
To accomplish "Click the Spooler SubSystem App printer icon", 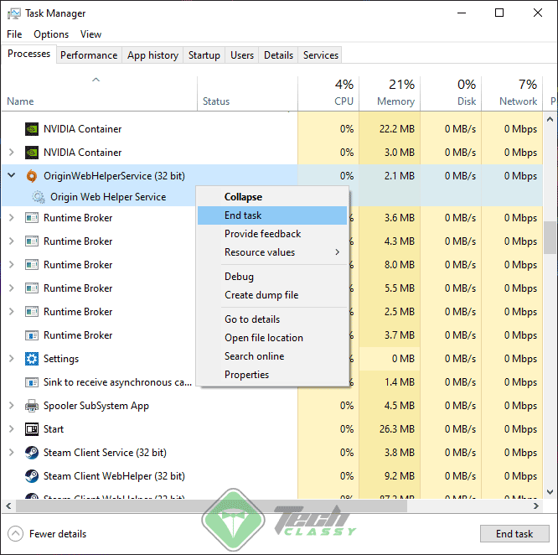I will [x=32, y=406].
